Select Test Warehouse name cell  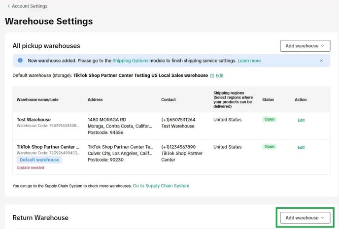click(x=34, y=120)
